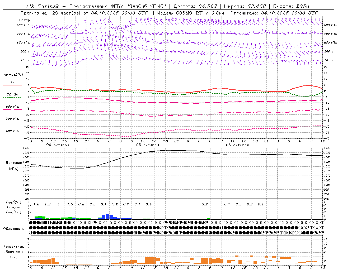Select the longitude value 'Долгота: 84.562'
338x270 pixels.
point(195,6)
